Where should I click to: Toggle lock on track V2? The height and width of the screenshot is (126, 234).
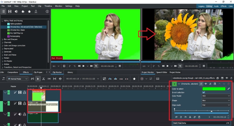(x=25, y=92)
